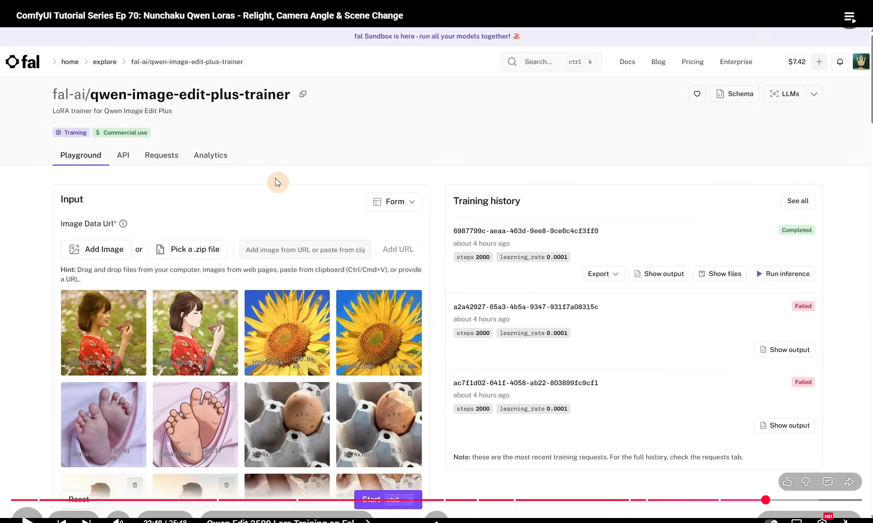Open the YouTube playlist queue icon
873x523 pixels.
[850, 17]
